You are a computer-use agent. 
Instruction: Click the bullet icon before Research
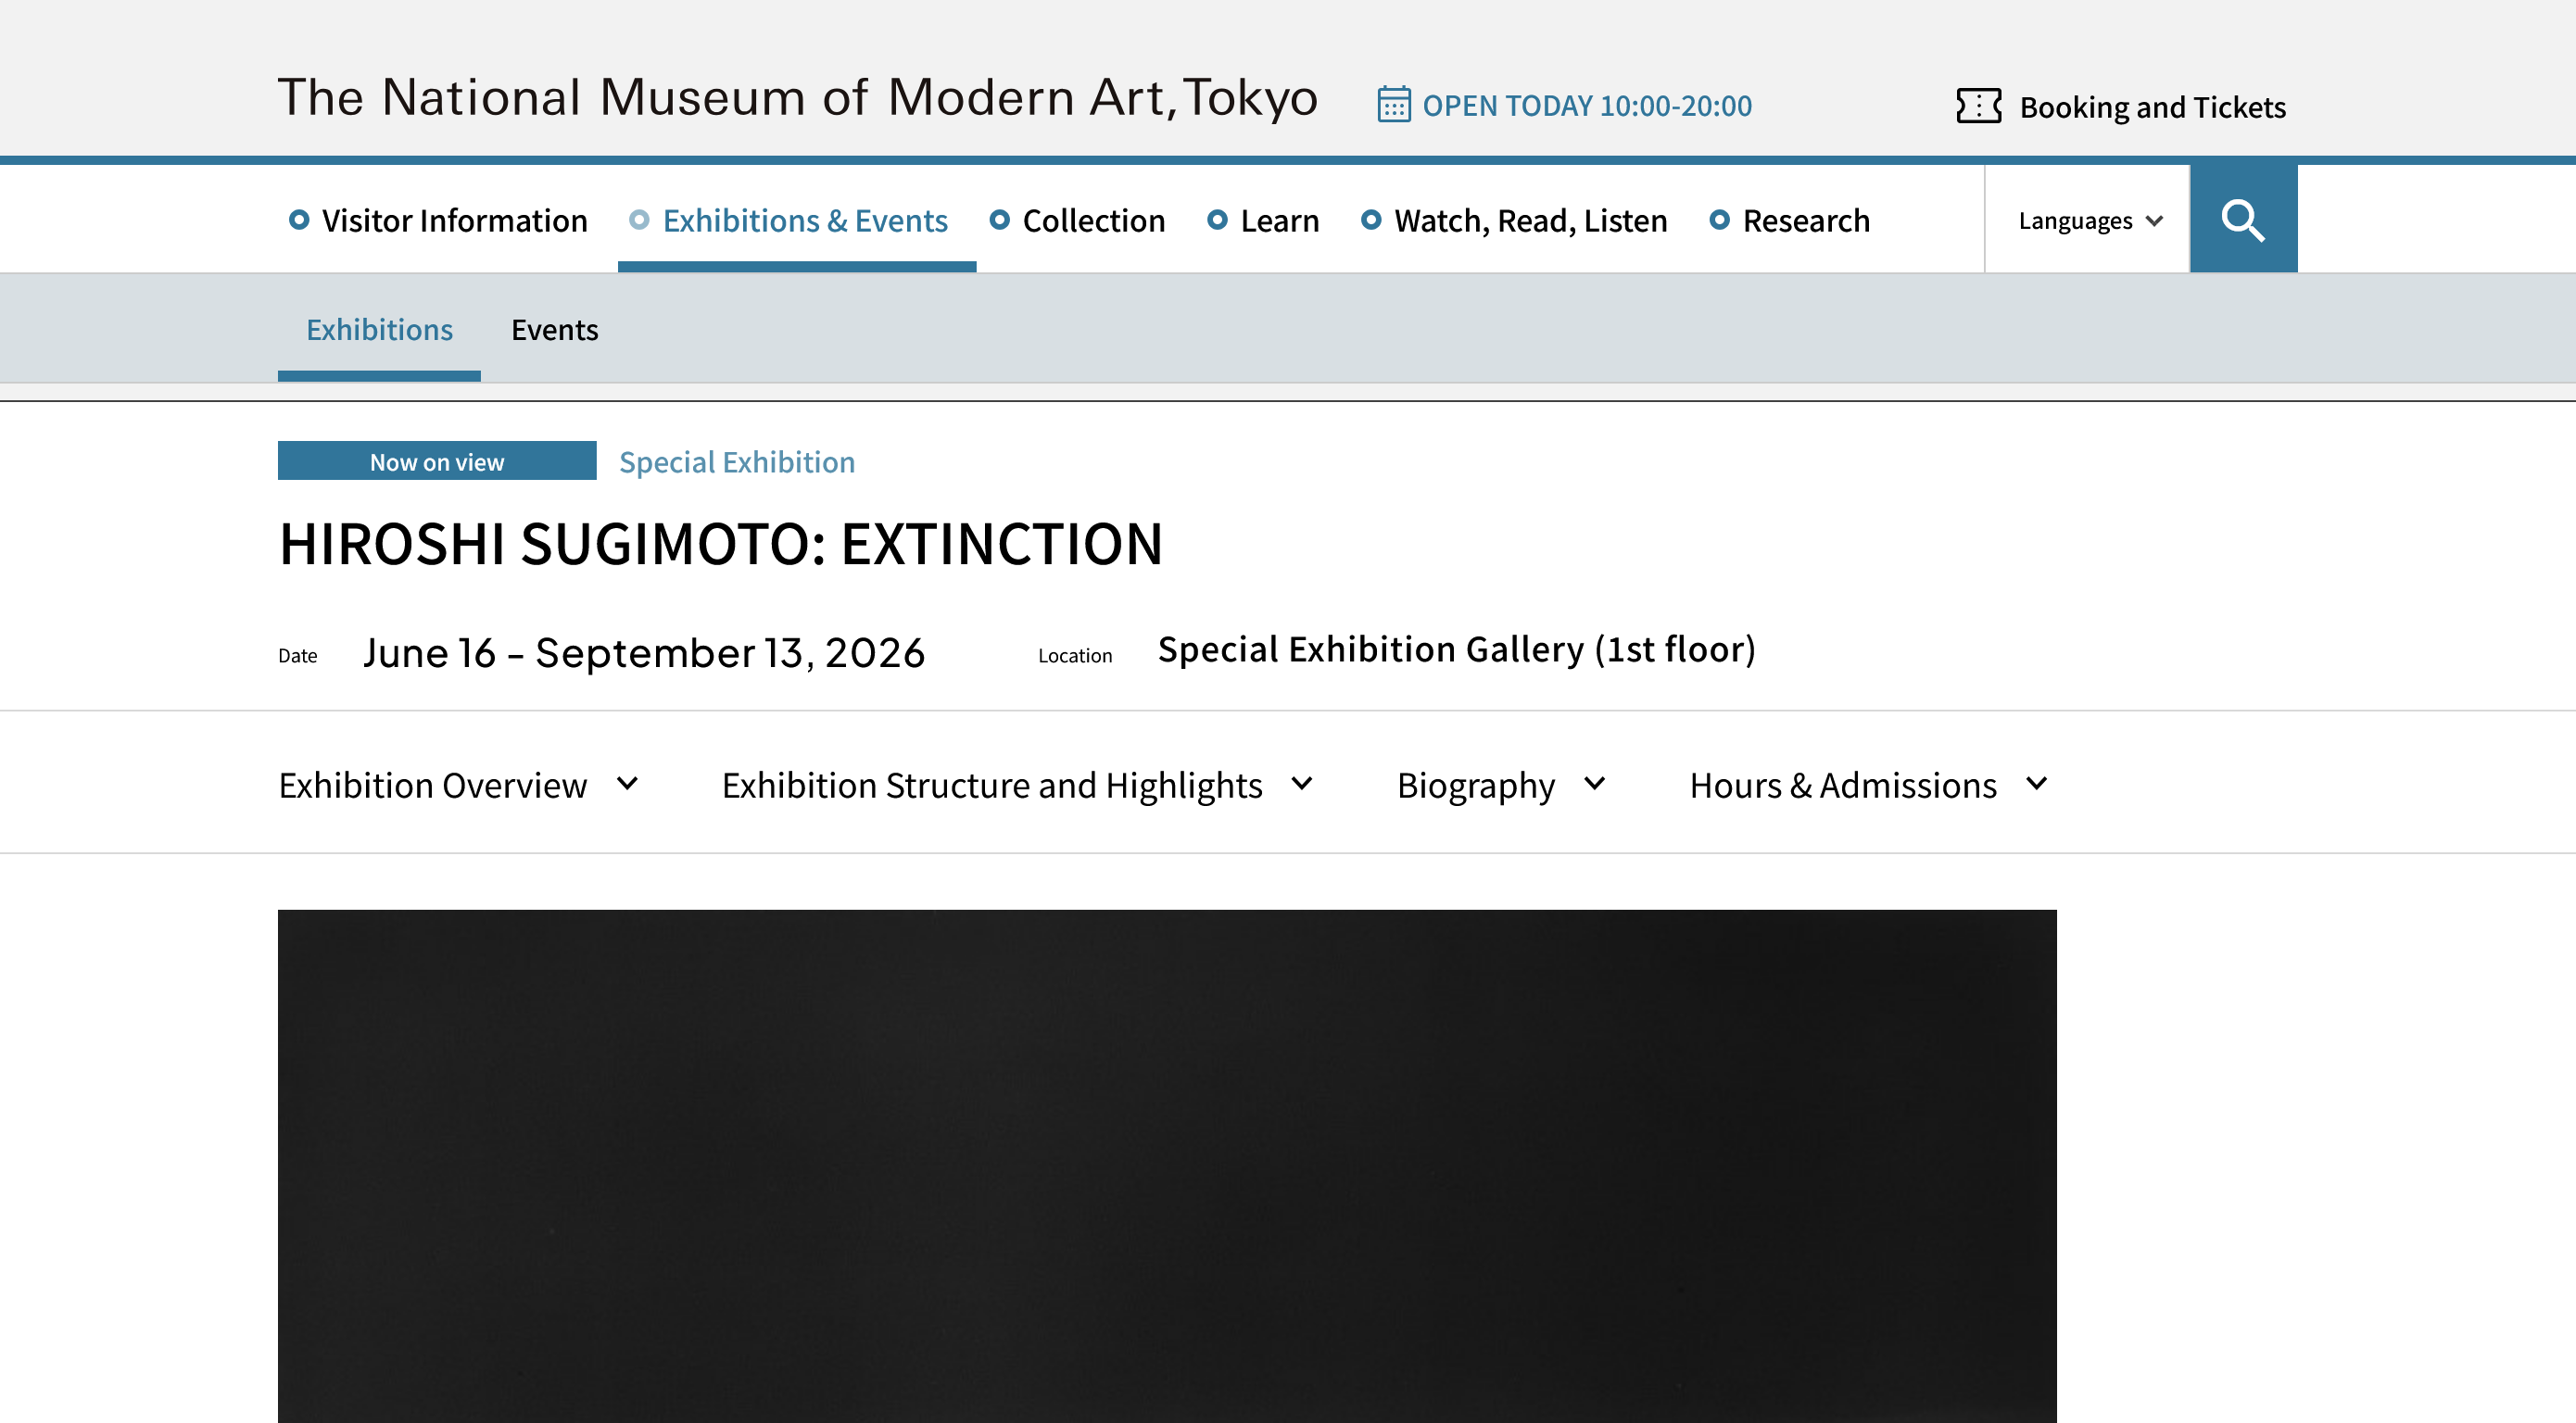(x=1719, y=219)
